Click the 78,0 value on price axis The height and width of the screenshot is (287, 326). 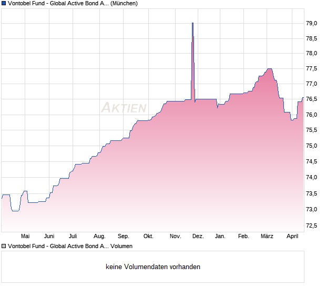[312, 54]
